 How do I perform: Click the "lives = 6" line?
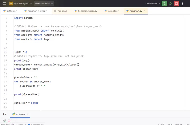tap(20, 52)
